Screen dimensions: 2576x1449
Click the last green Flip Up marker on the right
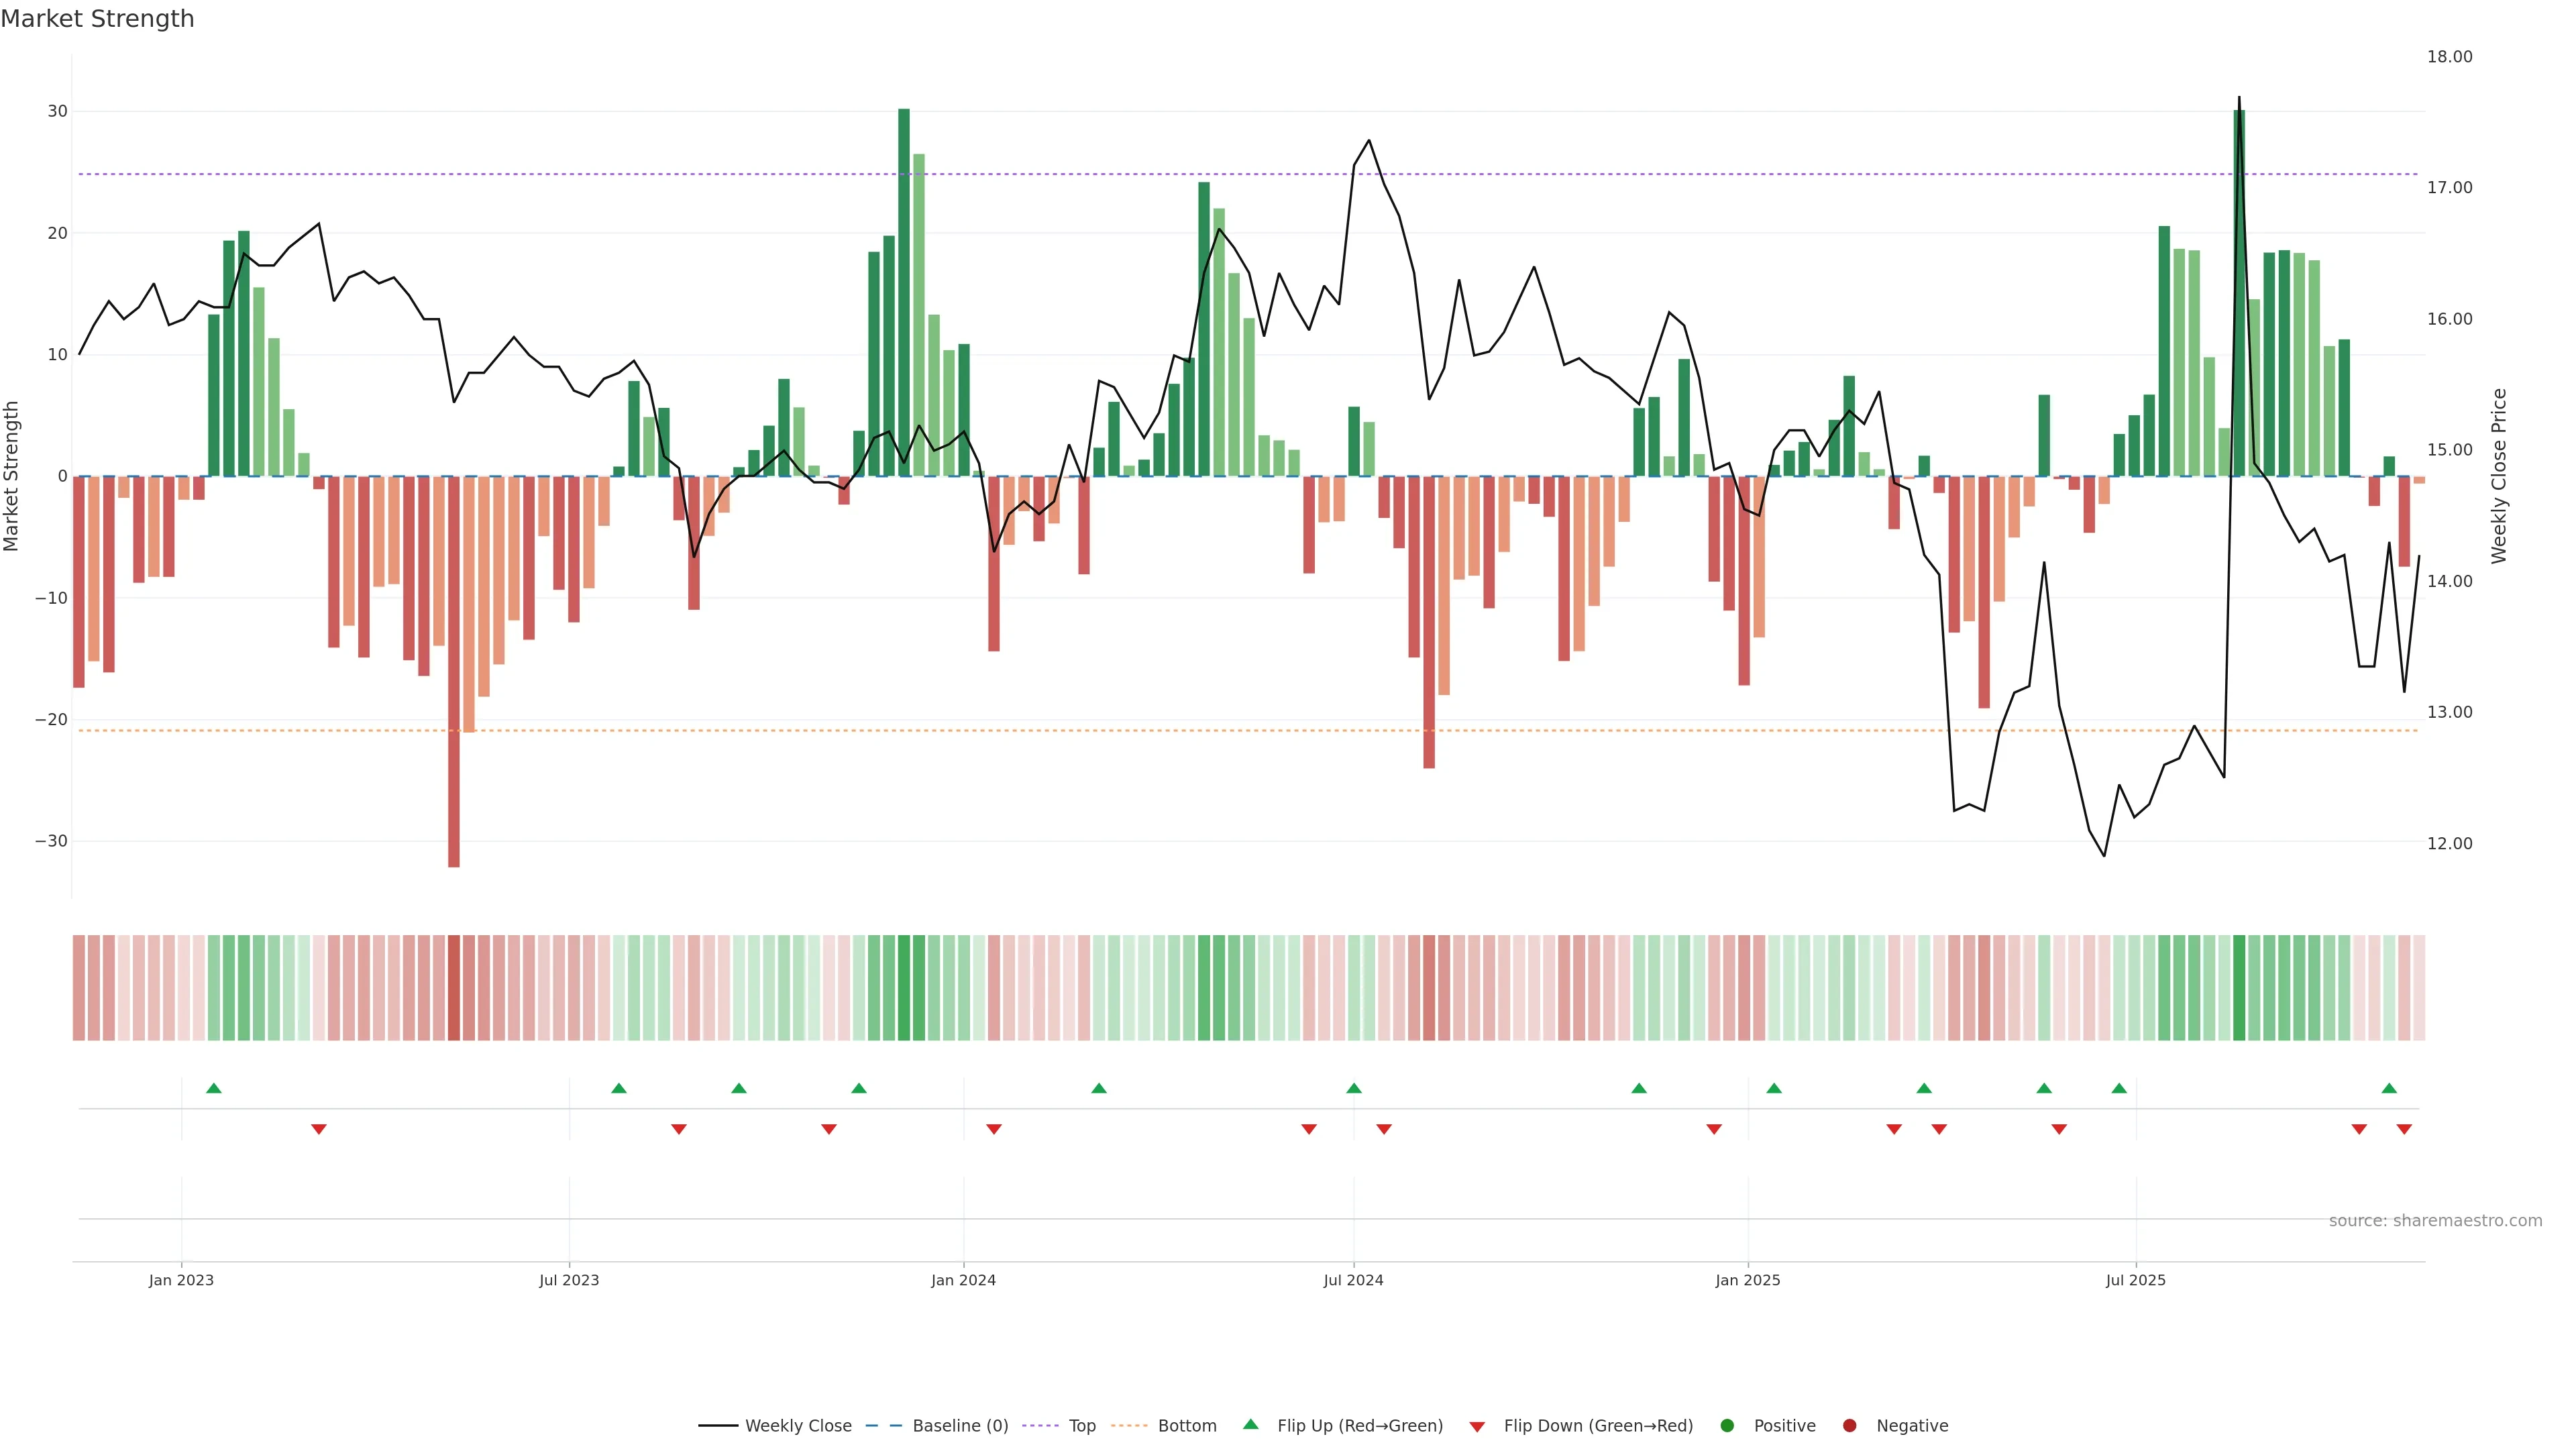pyautogui.click(x=2389, y=1088)
